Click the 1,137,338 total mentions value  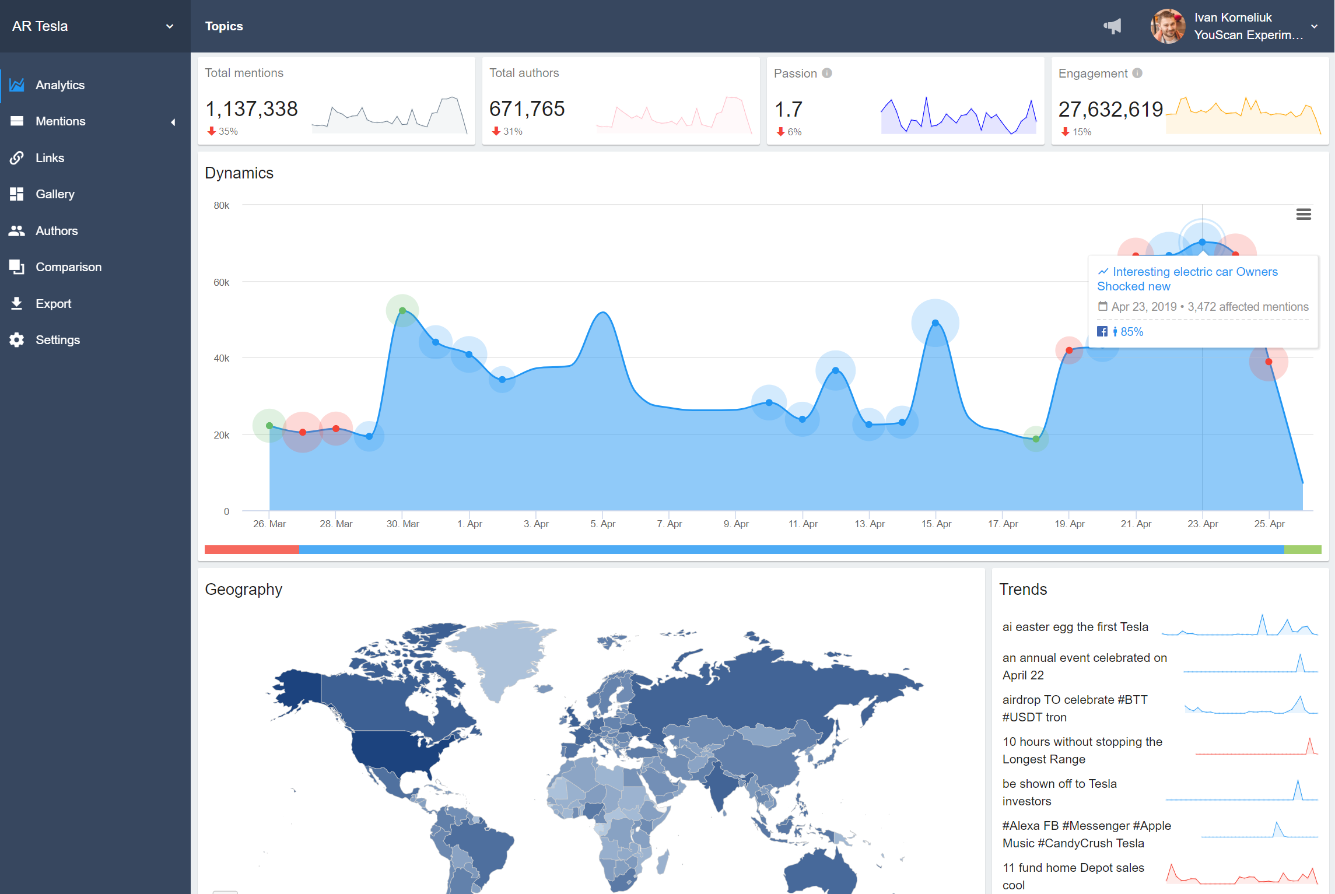click(251, 108)
